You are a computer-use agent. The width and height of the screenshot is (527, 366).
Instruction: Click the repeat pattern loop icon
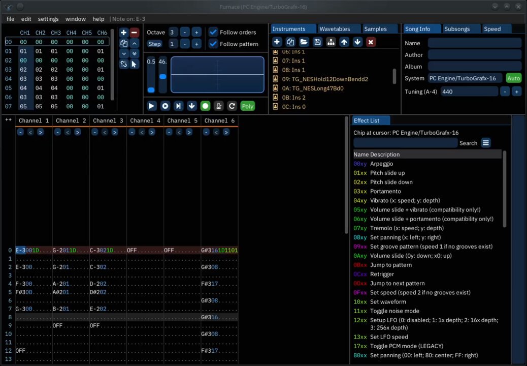click(x=232, y=106)
